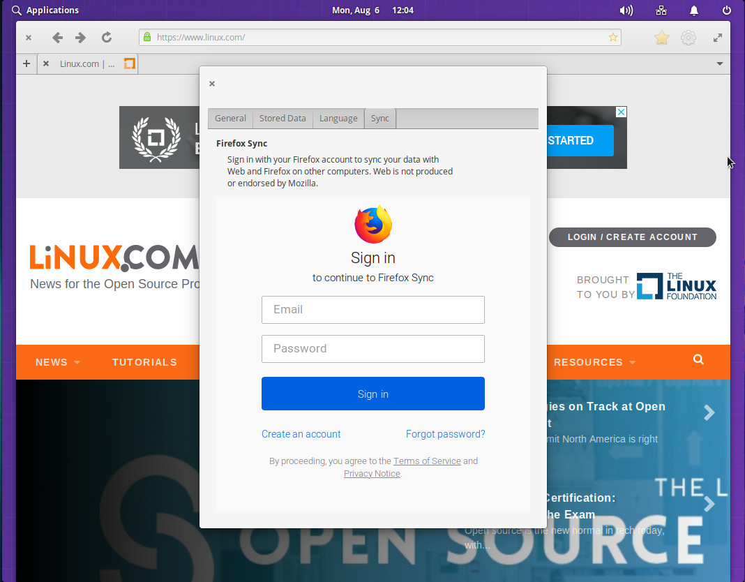Close the advertisement banner
Image resolution: width=745 pixels, height=582 pixels.
pyautogui.click(x=621, y=112)
